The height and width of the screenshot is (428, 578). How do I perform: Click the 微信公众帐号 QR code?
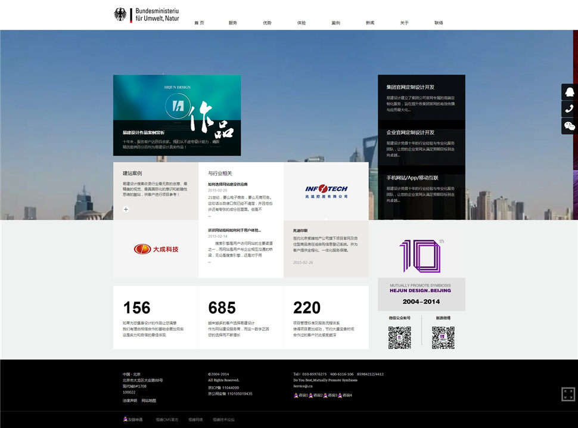click(x=400, y=337)
